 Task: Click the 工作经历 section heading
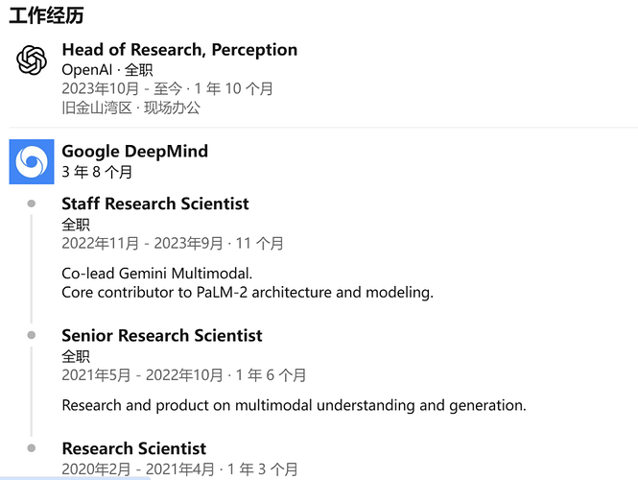point(46,15)
